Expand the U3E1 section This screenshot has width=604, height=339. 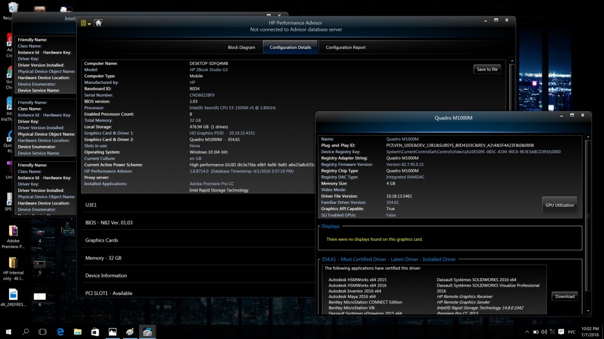91,205
